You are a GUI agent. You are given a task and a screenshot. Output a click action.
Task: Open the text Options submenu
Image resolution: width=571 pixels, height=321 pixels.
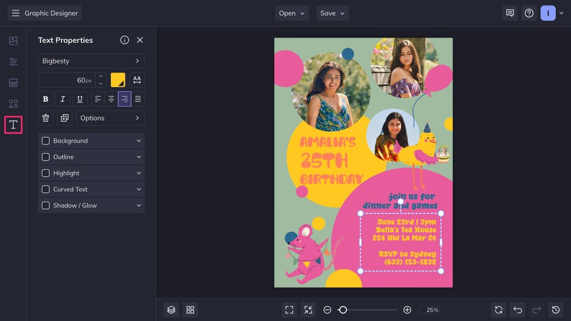(110, 118)
